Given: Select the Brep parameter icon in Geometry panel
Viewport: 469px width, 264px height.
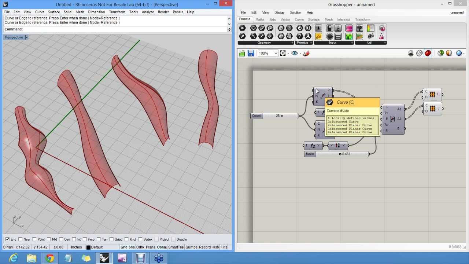Looking at the screenshot, I should coord(281,28).
